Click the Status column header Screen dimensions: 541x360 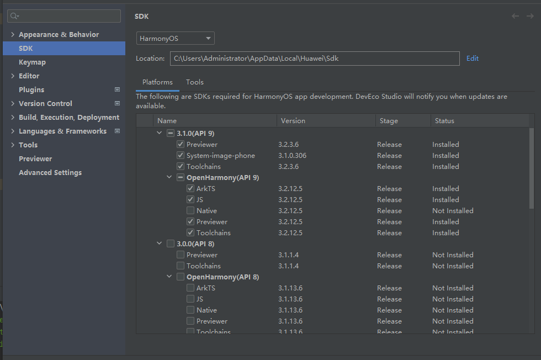480,121
